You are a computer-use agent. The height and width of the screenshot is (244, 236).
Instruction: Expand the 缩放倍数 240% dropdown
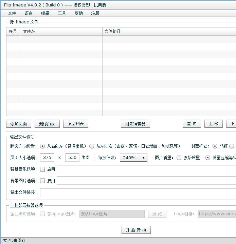[x=143, y=158]
